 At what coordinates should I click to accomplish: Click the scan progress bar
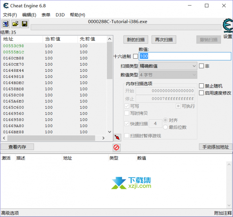point(126,27)
